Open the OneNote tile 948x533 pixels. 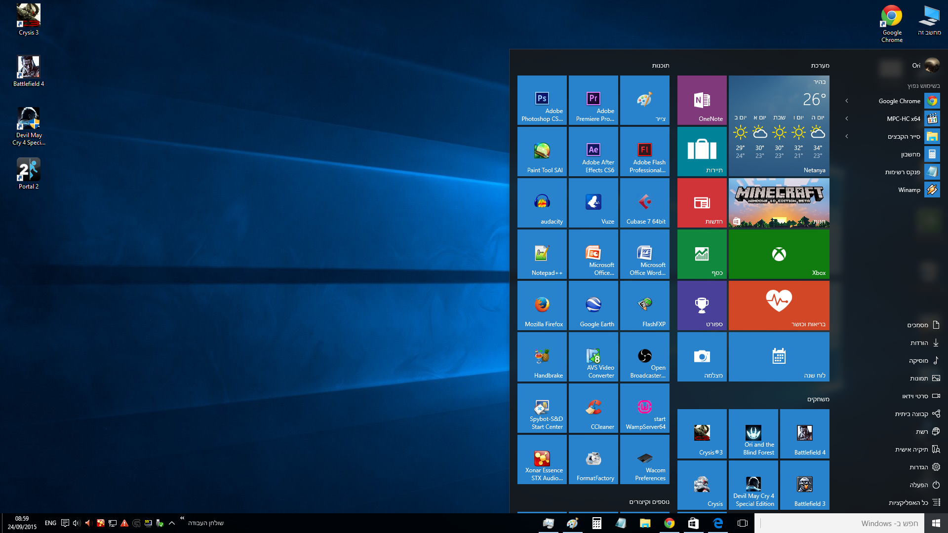click(x=702, y=100)
